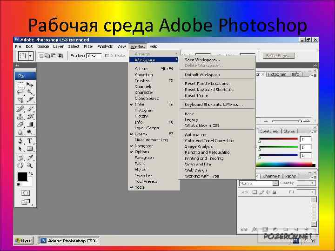The height and width of the screenshot is (251, 335).
Task: Select the Notes tool
Action: [x=20, y=158]
